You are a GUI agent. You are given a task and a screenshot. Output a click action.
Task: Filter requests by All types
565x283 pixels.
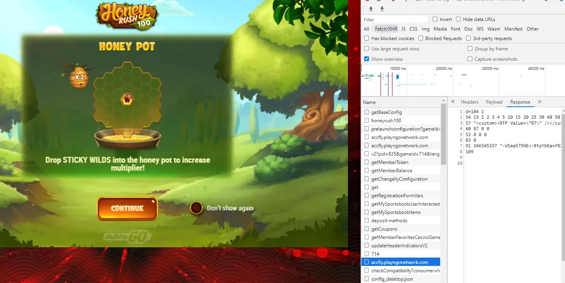(x=366, y=29)
